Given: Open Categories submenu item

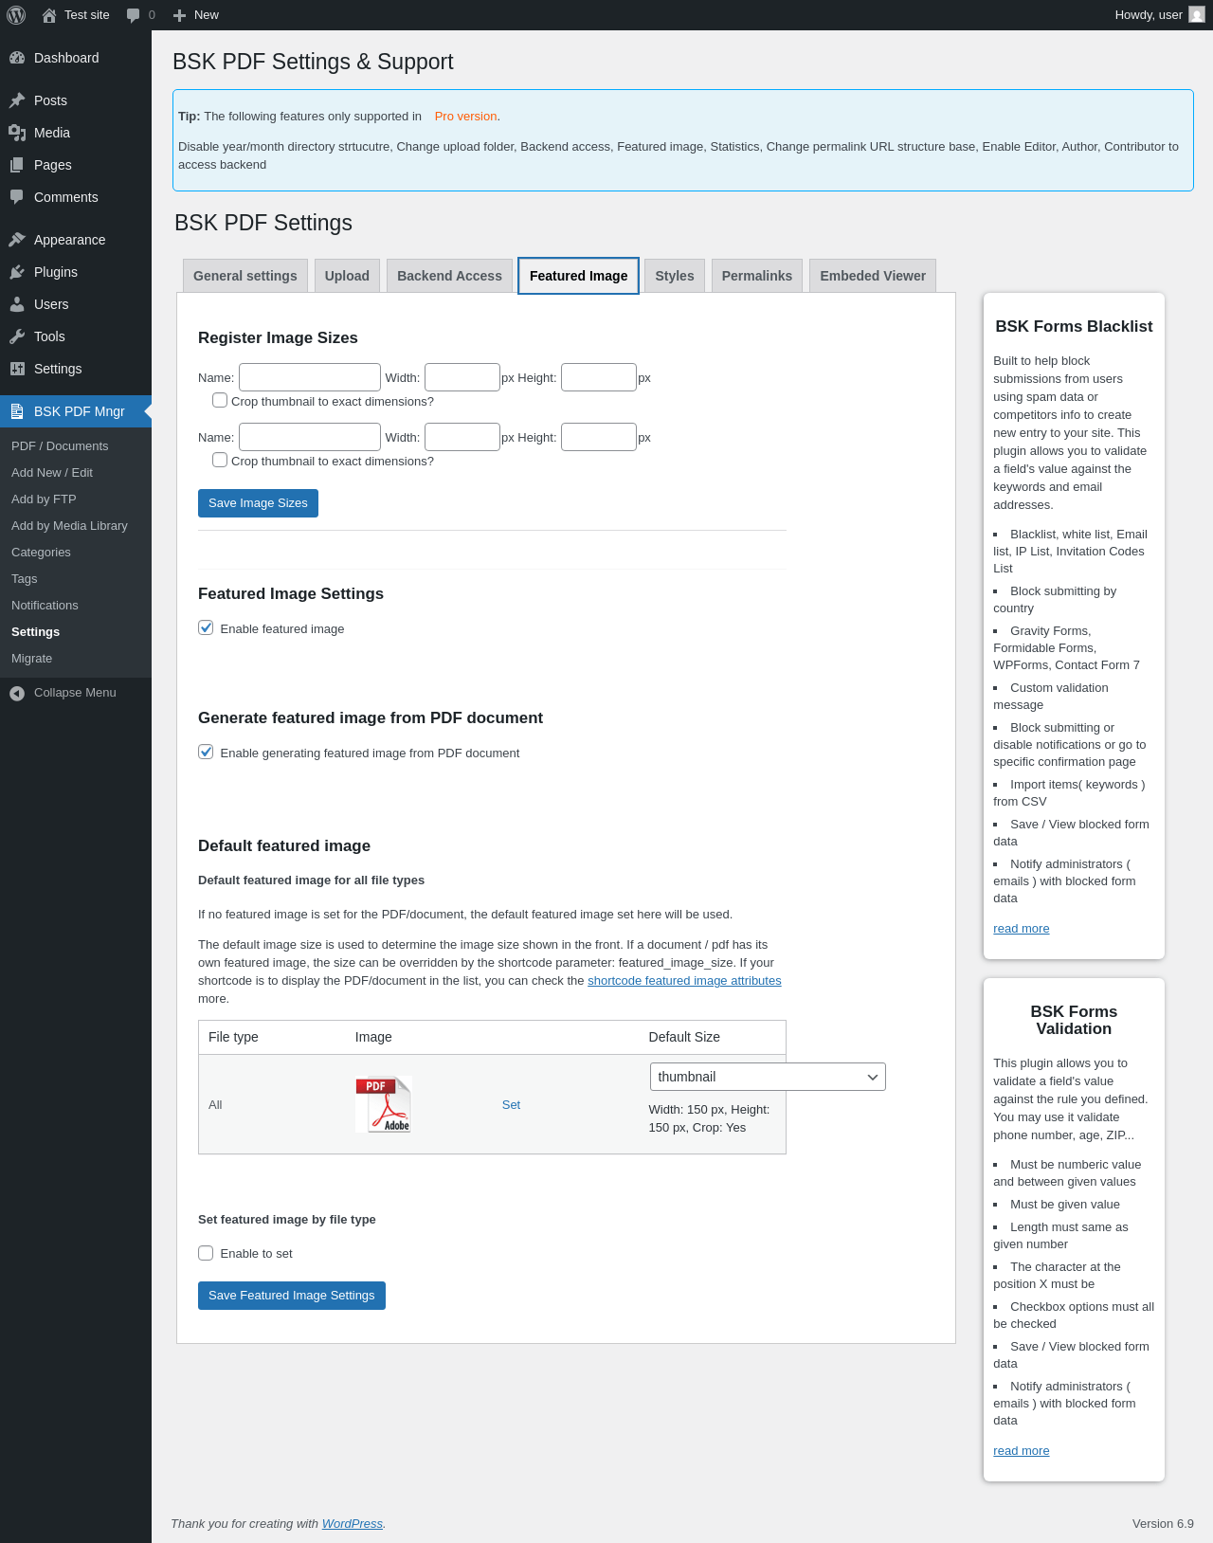Looking at the screenshot, I should tap(76, 553).
